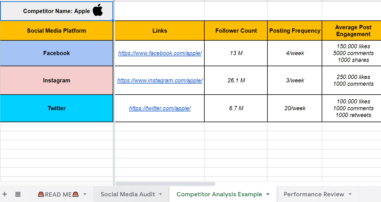Select the Instagram follower count cell
The height and width of the screenshot is (202, 381).
(x=236, y=80)
